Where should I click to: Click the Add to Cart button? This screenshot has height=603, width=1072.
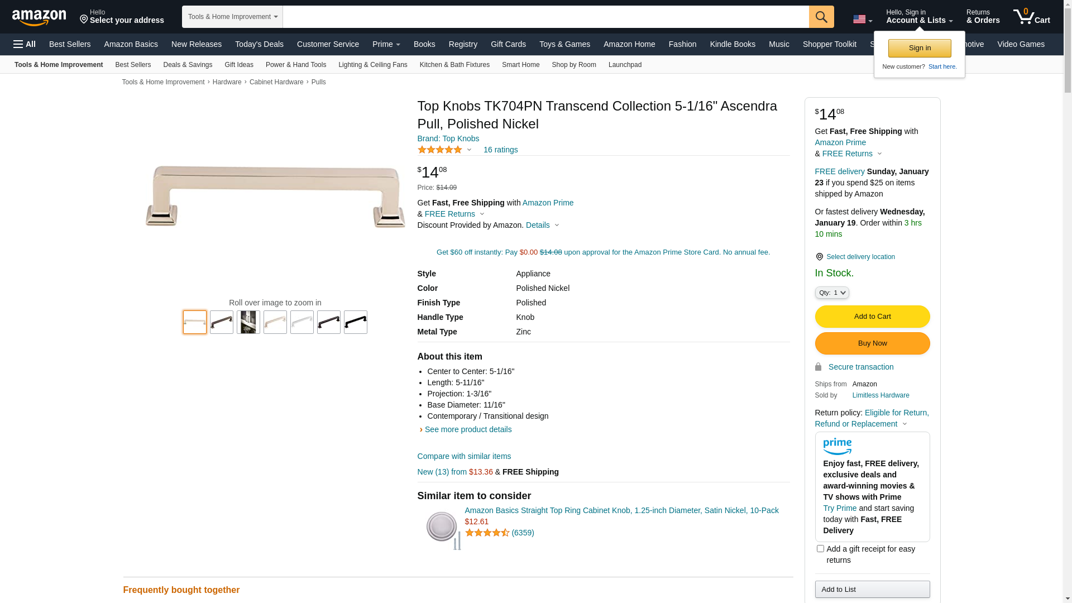click(x=872, y=317)
